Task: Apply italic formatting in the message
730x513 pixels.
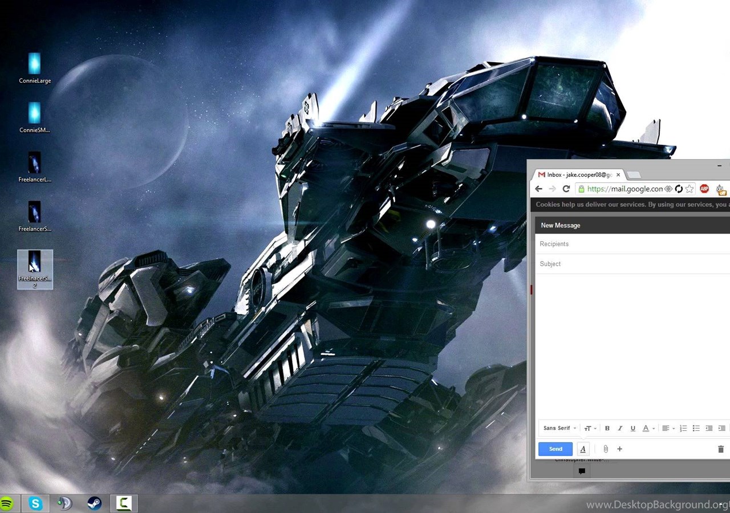Action: [620, 428]
